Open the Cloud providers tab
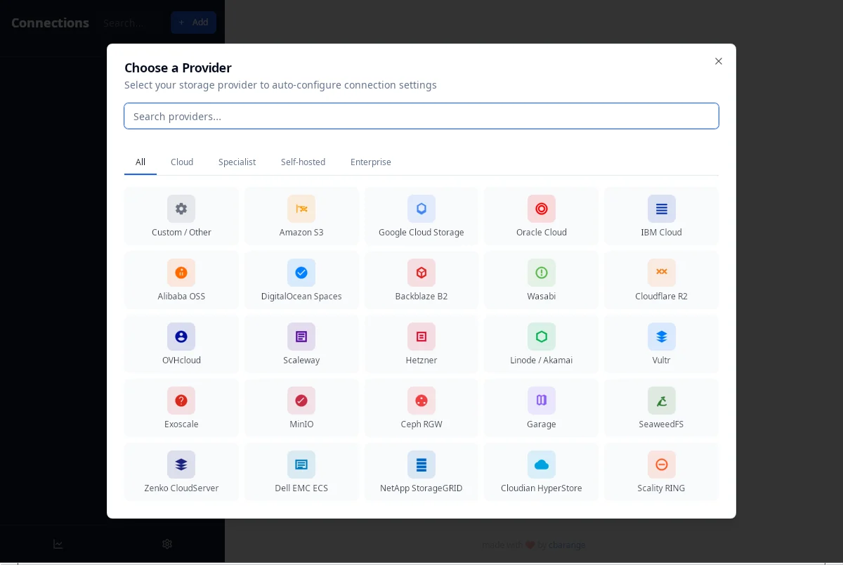 182,162
